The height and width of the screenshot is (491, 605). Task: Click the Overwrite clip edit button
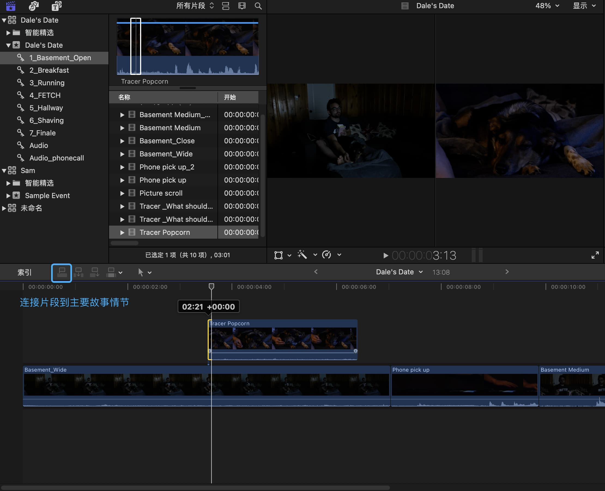click(x=111, y=272)
